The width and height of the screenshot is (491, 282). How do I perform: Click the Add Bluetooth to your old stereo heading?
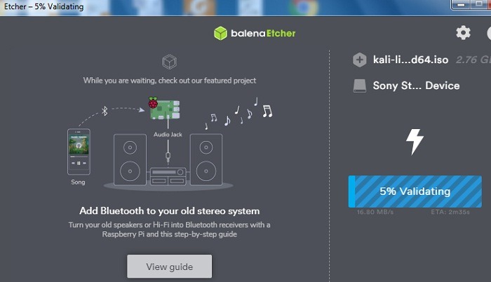[170, 211]
